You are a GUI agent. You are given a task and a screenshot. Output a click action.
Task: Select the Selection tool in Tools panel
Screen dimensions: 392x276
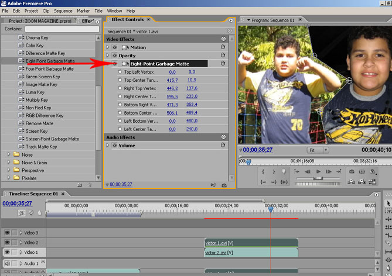click(x=388, y=203)
